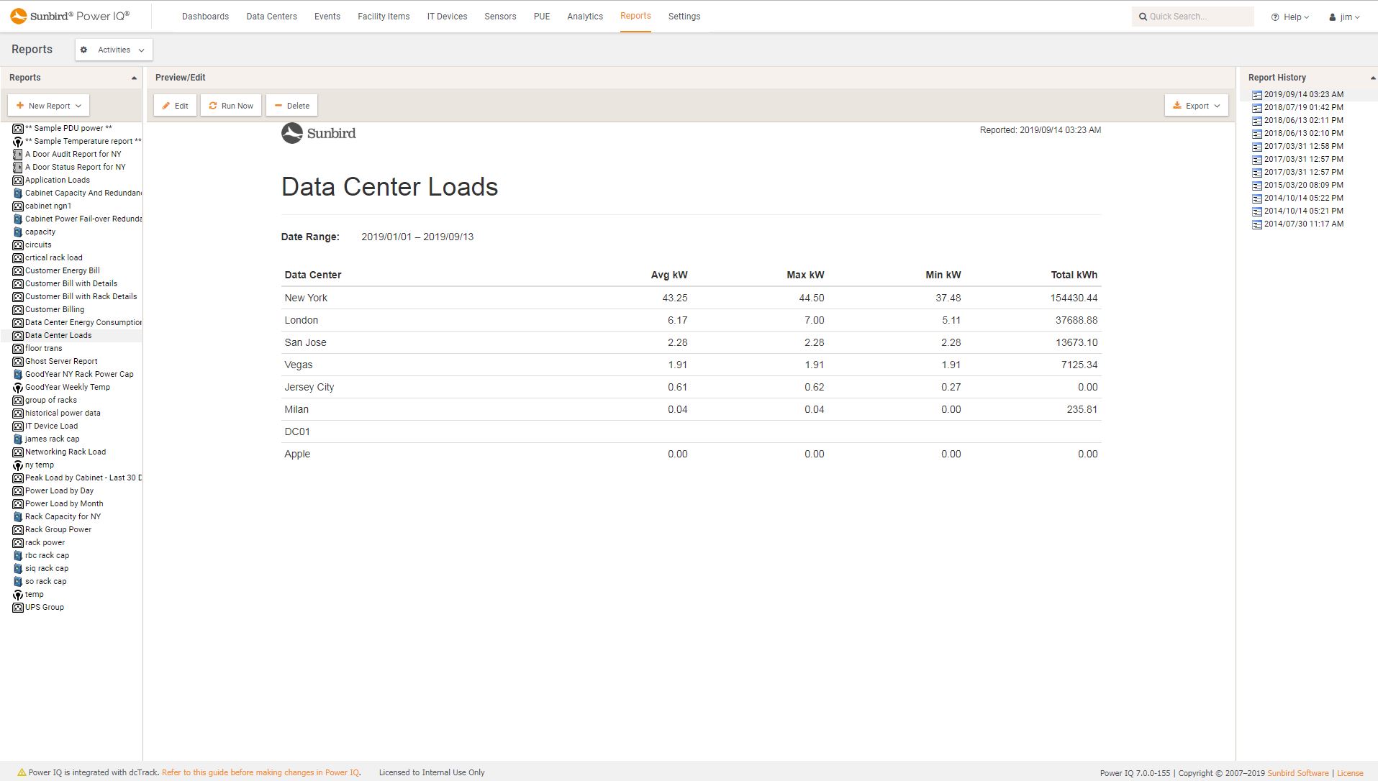Open the report icon for 2019/09/14 history entry
The width and height of the screenshot is (1378, 781).
point(1257,94)
